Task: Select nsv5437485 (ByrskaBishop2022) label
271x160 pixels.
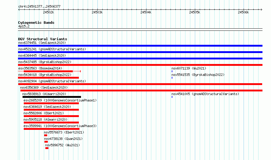Action: [45, 62]
